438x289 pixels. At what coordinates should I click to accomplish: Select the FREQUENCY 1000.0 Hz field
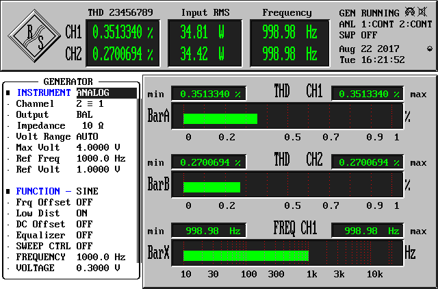101,257
